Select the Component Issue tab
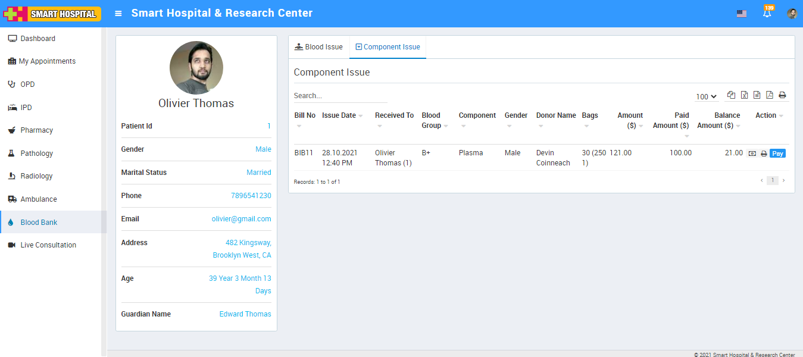This screenshot has width=803, height=357. pos(388,47)
